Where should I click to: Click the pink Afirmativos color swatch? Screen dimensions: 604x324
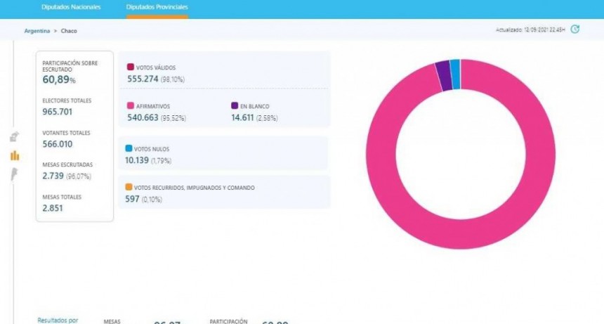131,105
